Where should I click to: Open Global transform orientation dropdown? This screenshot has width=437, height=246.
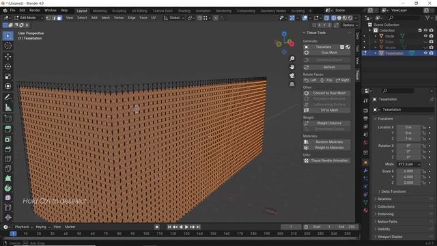pyautogui.click(x=174, y=18)
